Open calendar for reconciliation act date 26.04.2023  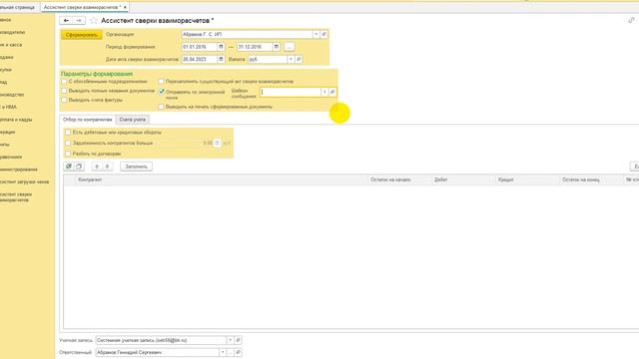(x=221, y=60)
